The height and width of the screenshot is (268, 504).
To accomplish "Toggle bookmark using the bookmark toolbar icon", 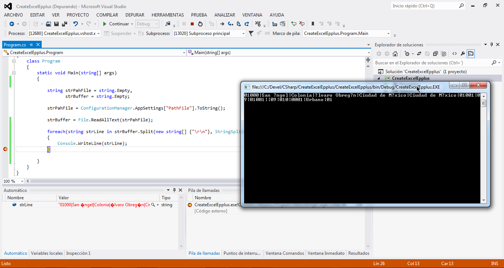I will pos(313,24).
